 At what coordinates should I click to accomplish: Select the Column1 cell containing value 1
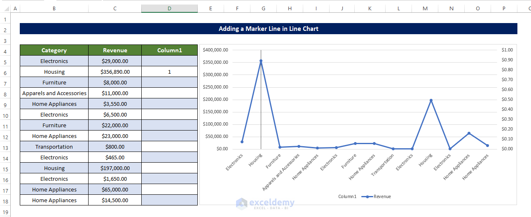pos(169,72)
